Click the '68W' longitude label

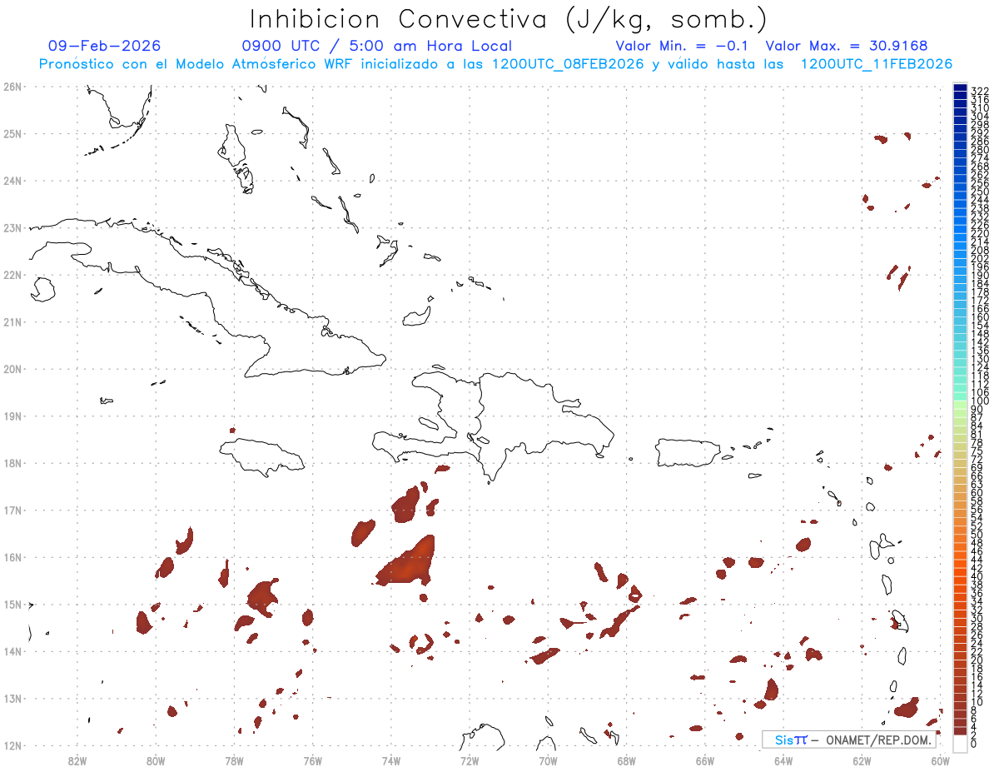point(626,760)
